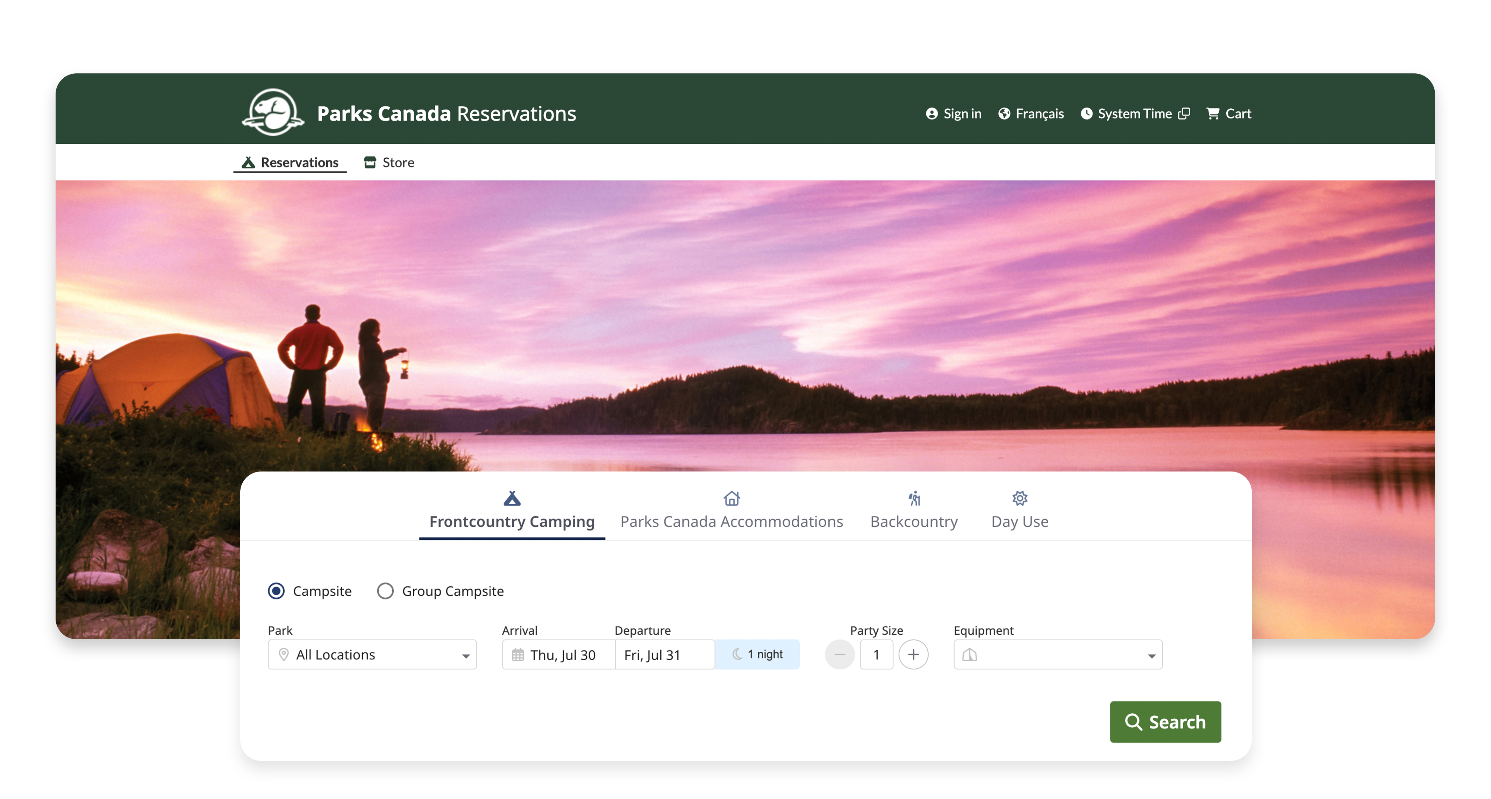Open the System Time link
1491x799 pixels.
click(1135, 113)
